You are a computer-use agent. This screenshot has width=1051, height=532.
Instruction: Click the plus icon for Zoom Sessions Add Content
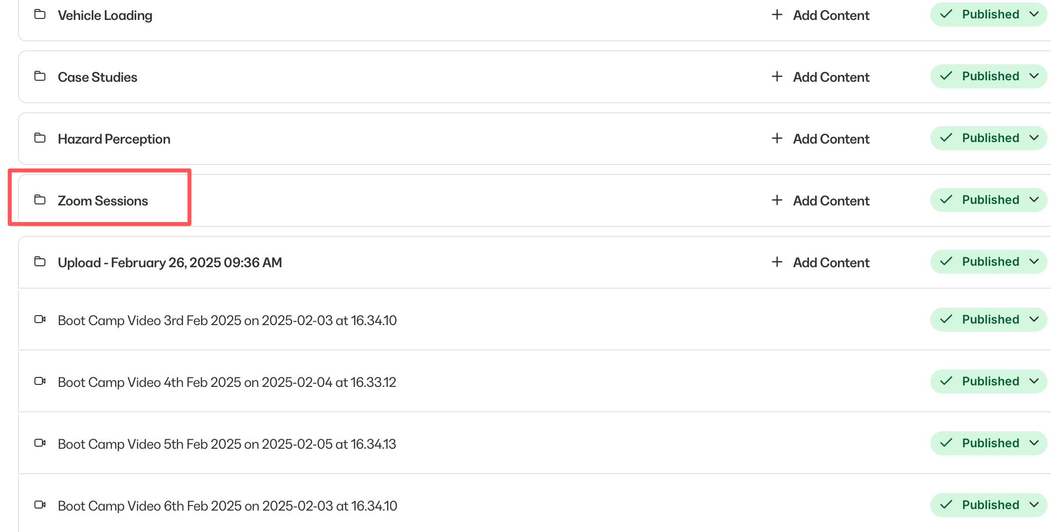point(777,200)
